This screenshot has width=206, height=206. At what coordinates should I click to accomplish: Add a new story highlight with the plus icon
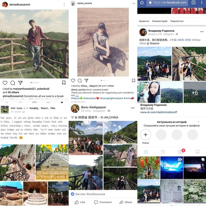pyautogui.click(x=145, y=135)
